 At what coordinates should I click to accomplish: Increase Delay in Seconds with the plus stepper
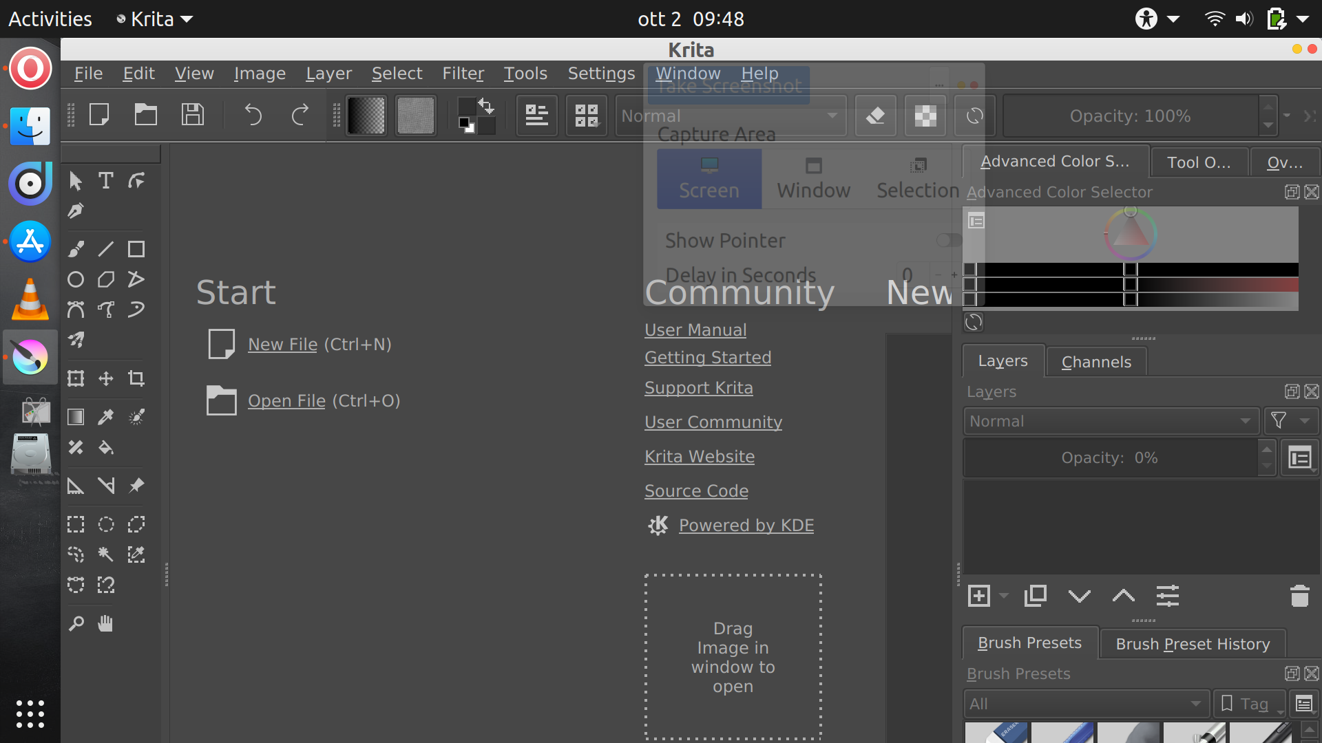click(954, 274)
